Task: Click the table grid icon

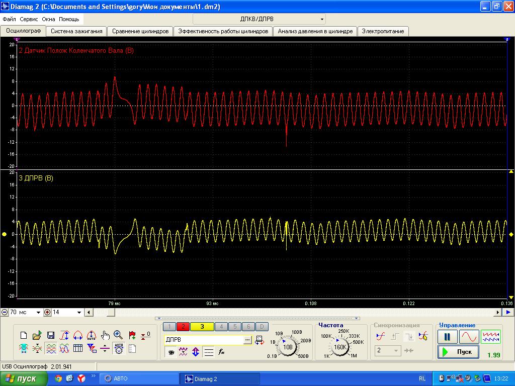Action: pos(78,348)
